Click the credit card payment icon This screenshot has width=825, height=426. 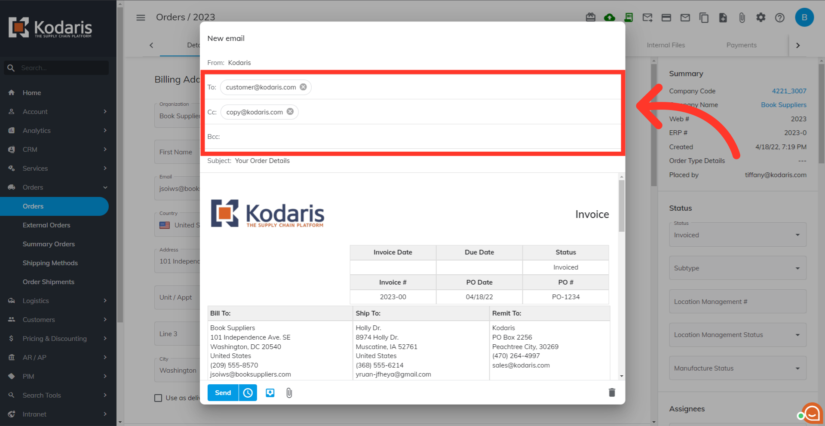(x=666, y=18)
